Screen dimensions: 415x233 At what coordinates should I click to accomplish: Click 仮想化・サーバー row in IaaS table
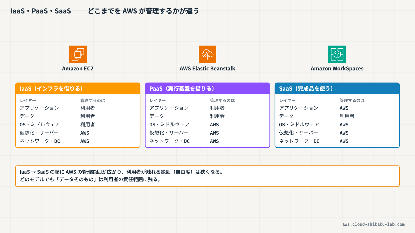[78, 133]
